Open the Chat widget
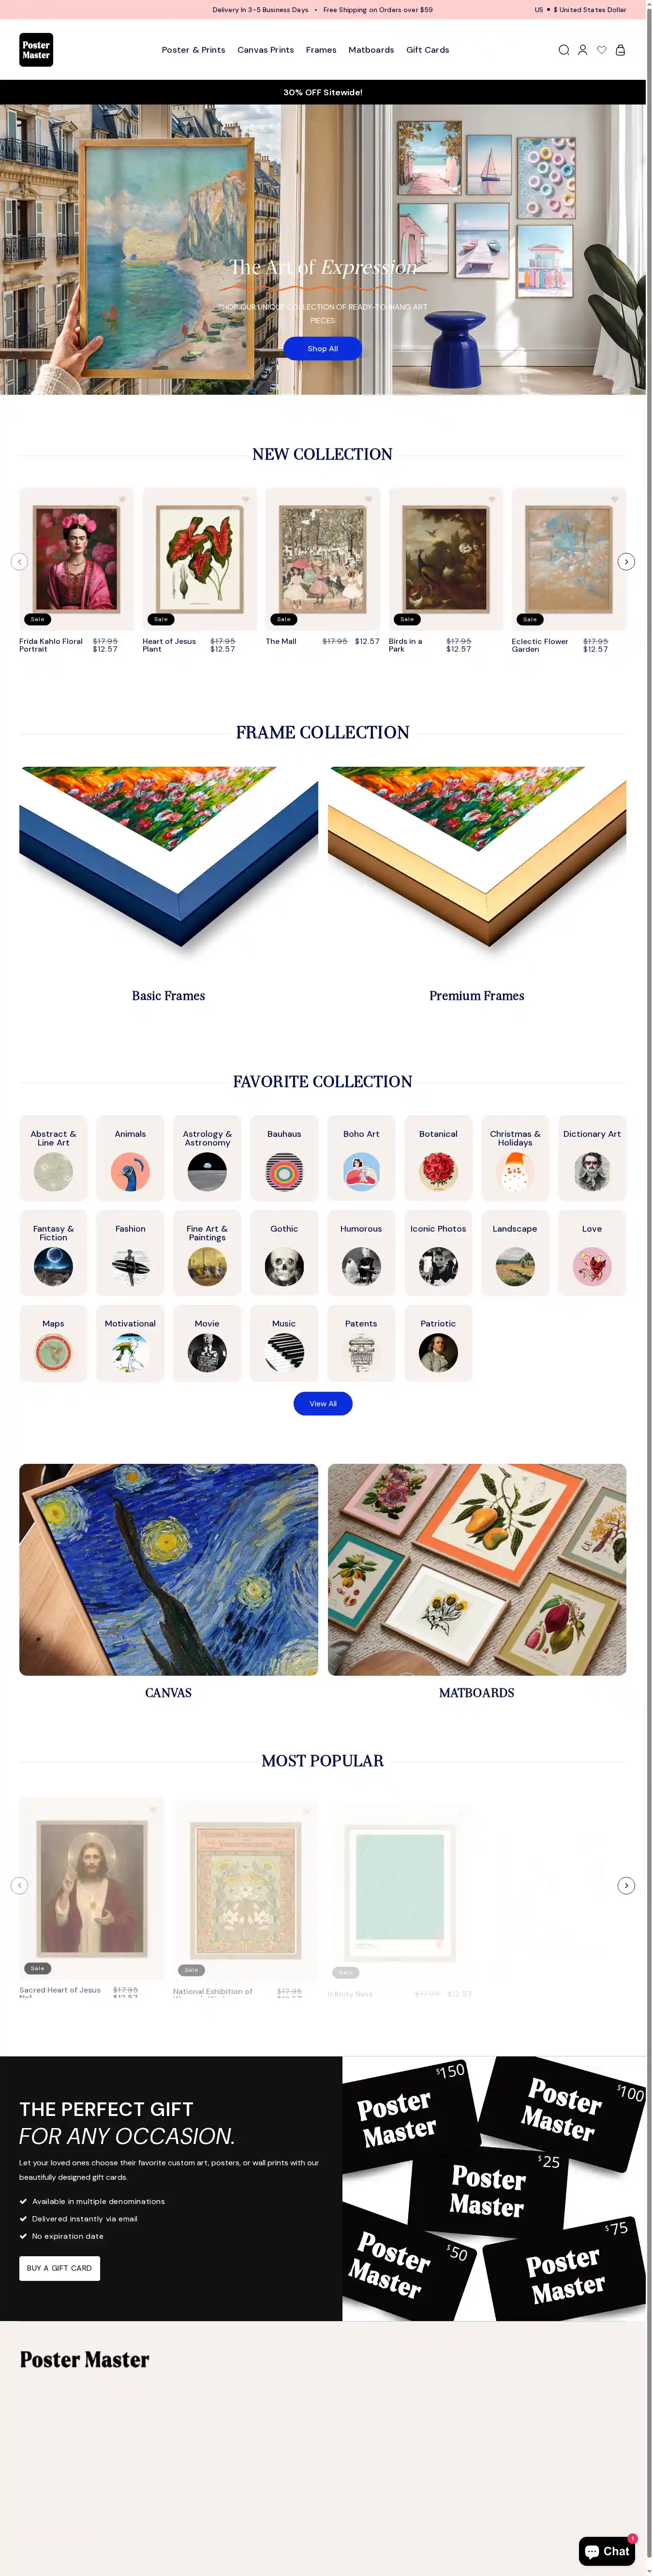The image size is (653, 2576). point(607,2551)
